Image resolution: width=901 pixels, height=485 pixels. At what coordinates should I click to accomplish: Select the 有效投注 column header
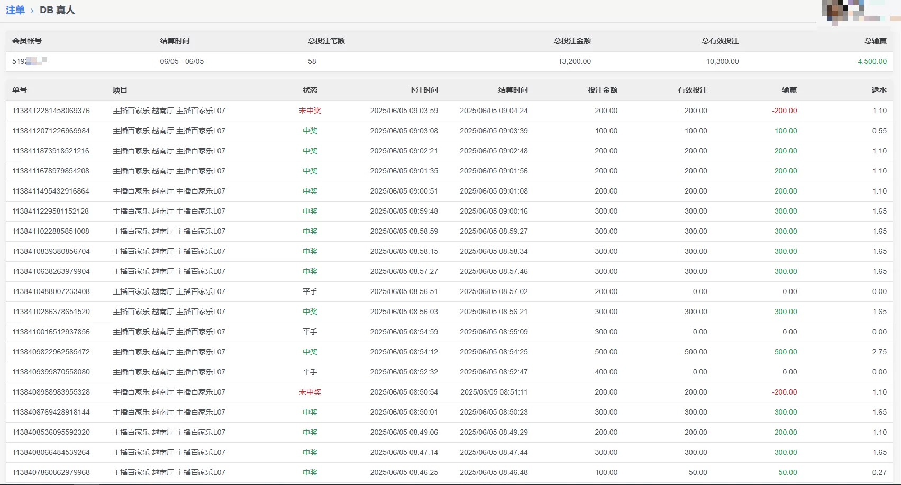693,90
